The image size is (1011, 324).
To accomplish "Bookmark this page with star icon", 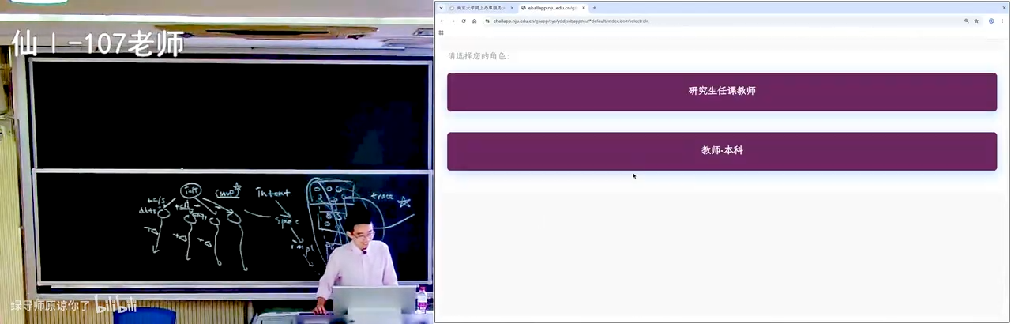I will click(x=976, y=21).
